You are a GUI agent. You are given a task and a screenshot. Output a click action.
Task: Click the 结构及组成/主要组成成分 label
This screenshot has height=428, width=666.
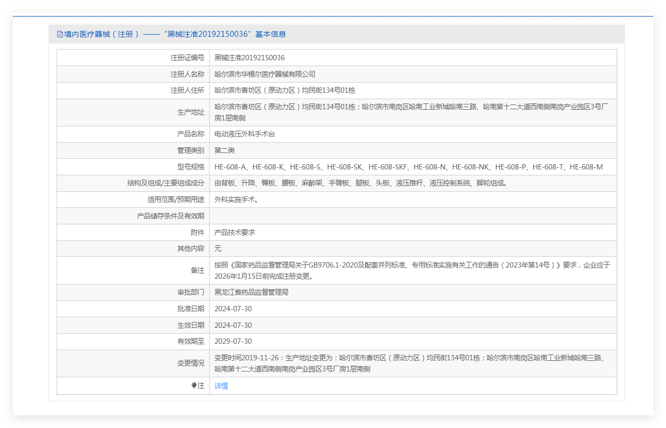pos(165,183)
